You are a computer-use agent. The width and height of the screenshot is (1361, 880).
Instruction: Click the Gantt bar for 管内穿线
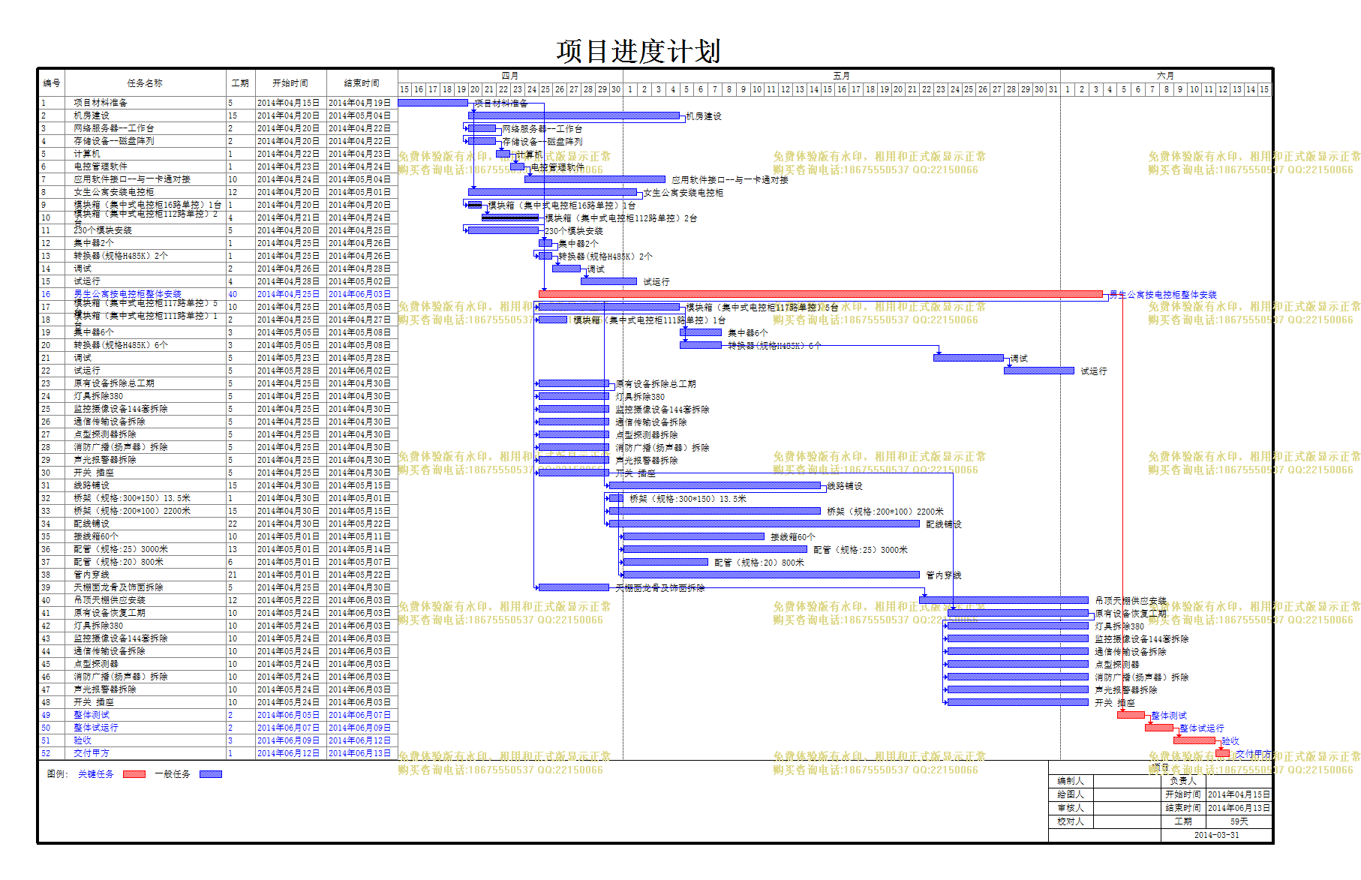click(771, 575)
